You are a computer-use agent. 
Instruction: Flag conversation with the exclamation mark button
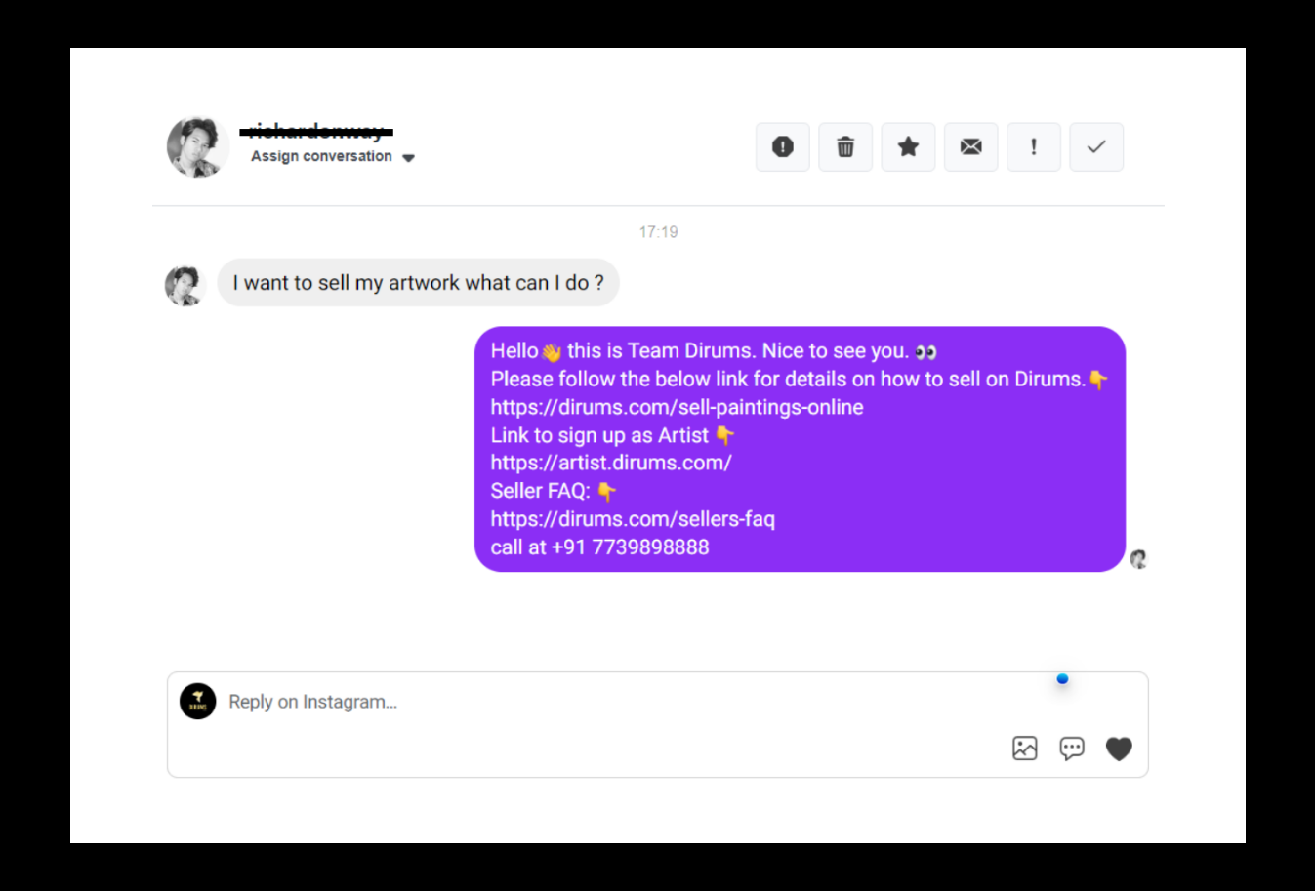pyautogui.click(x=1034, y=147)
